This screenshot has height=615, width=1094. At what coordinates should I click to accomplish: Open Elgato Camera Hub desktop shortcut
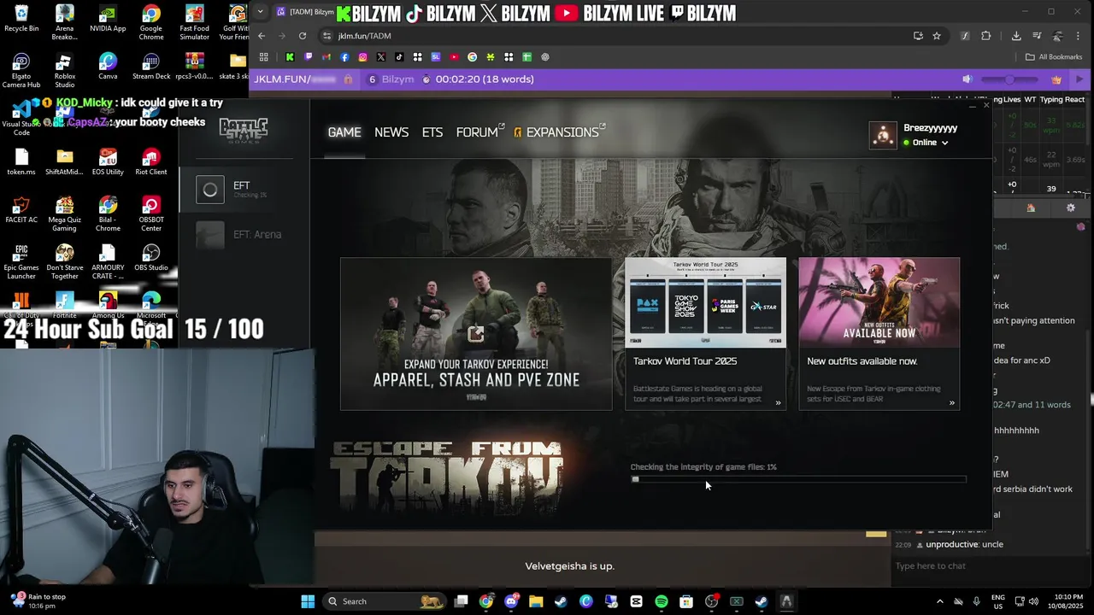(x=21, y=70)
